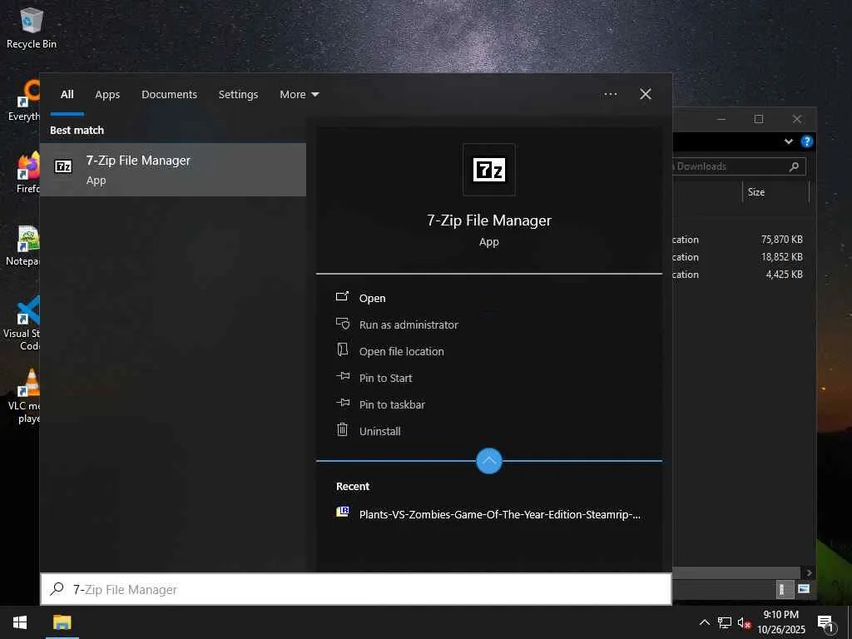Open Recycle Bin on desktop
852x639 pixels.
click(x=32, y=28)
